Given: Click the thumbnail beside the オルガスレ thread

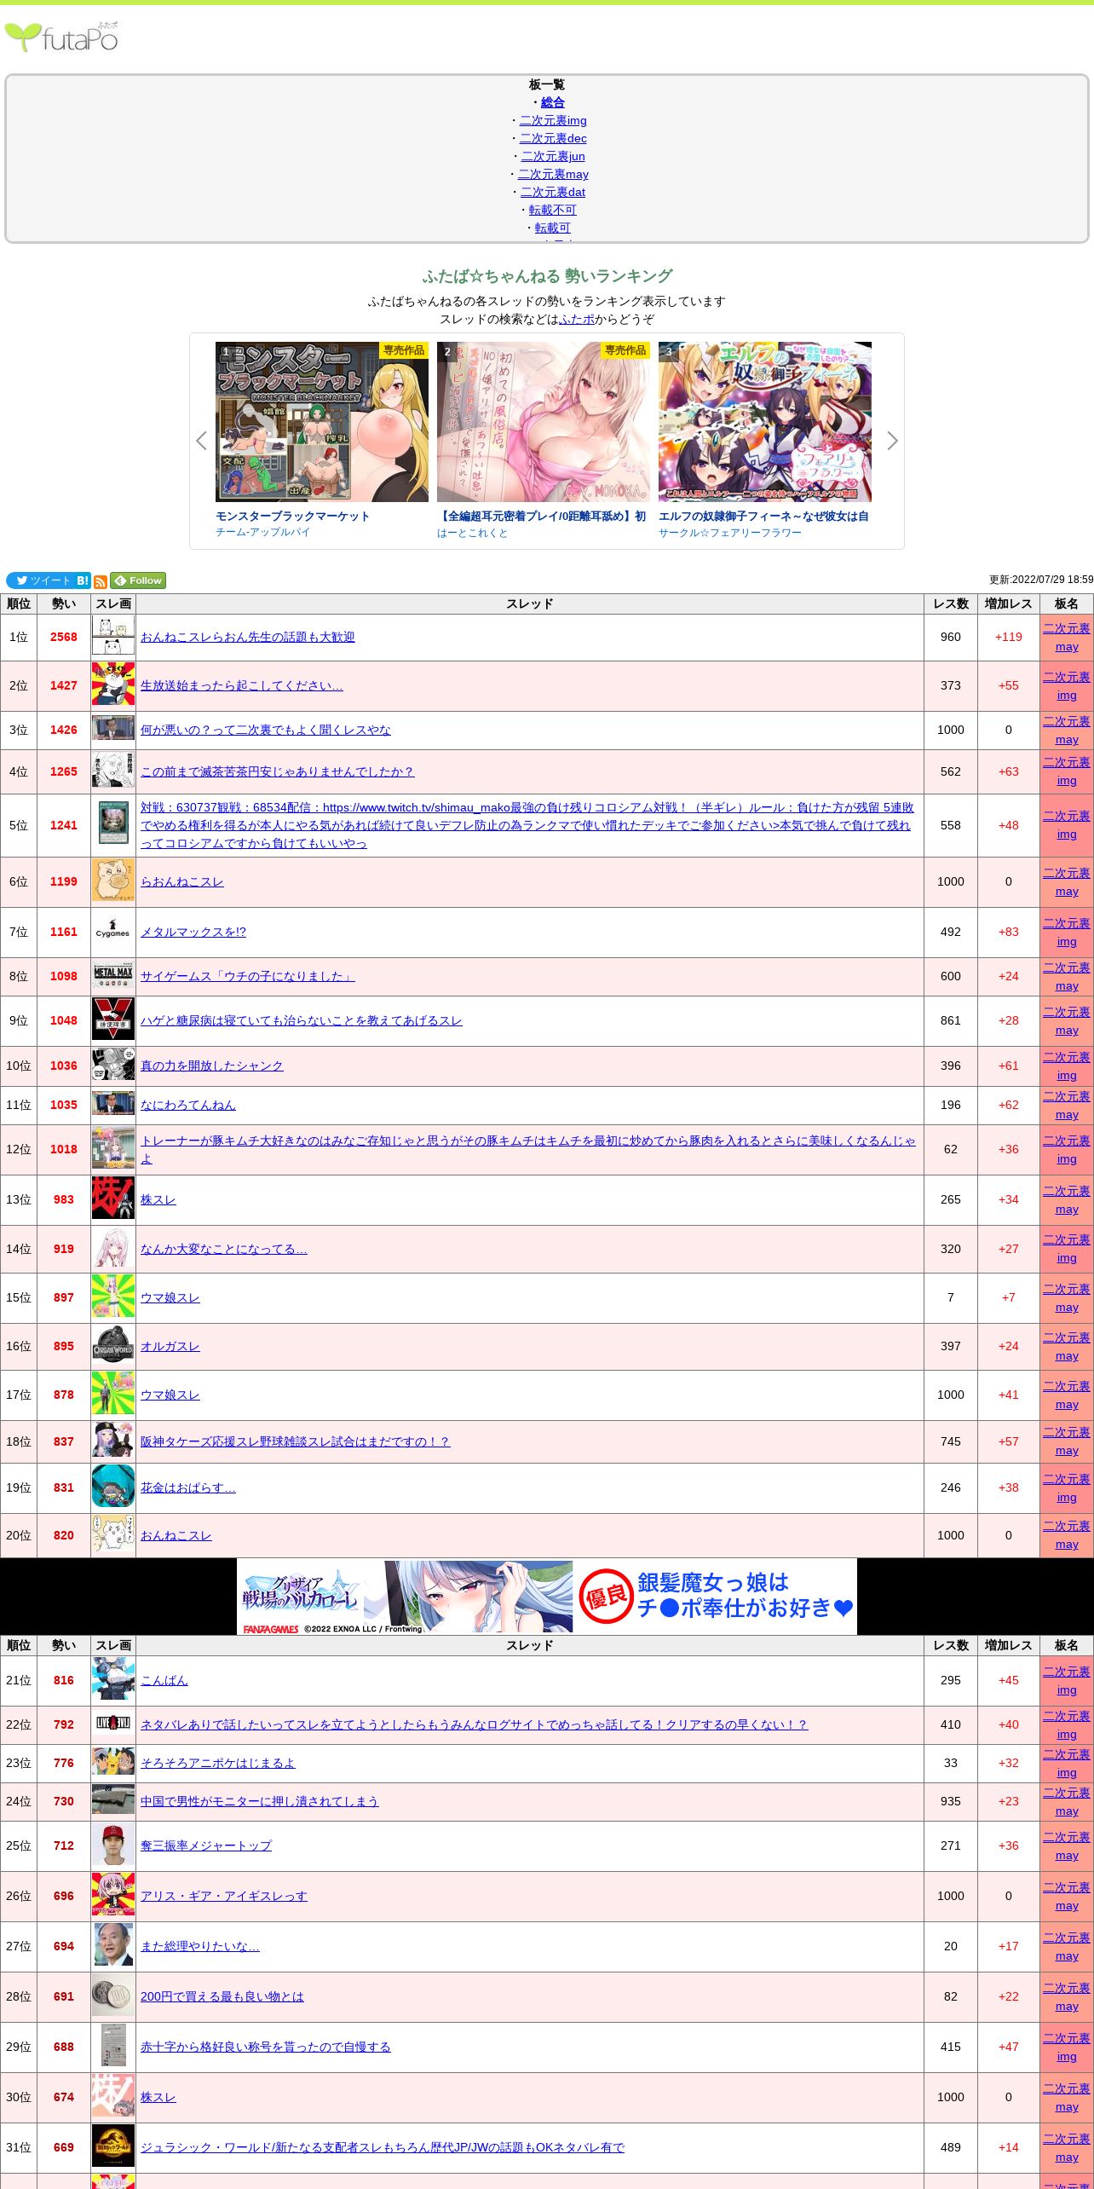Looking at the screenshot, I should point(113,1346).
